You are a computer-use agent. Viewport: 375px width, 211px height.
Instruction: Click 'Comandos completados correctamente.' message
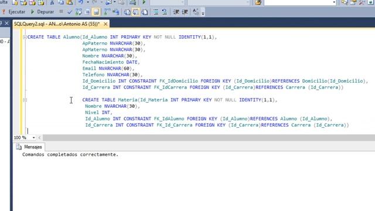coord(70,155)
